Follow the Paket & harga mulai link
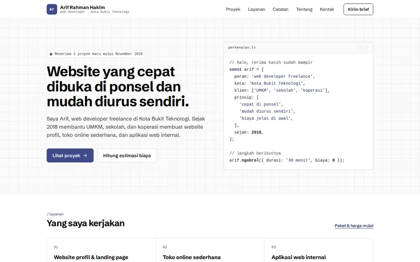Screen dimensions: 420x262 pyautogui.click(x=354, y=226)
